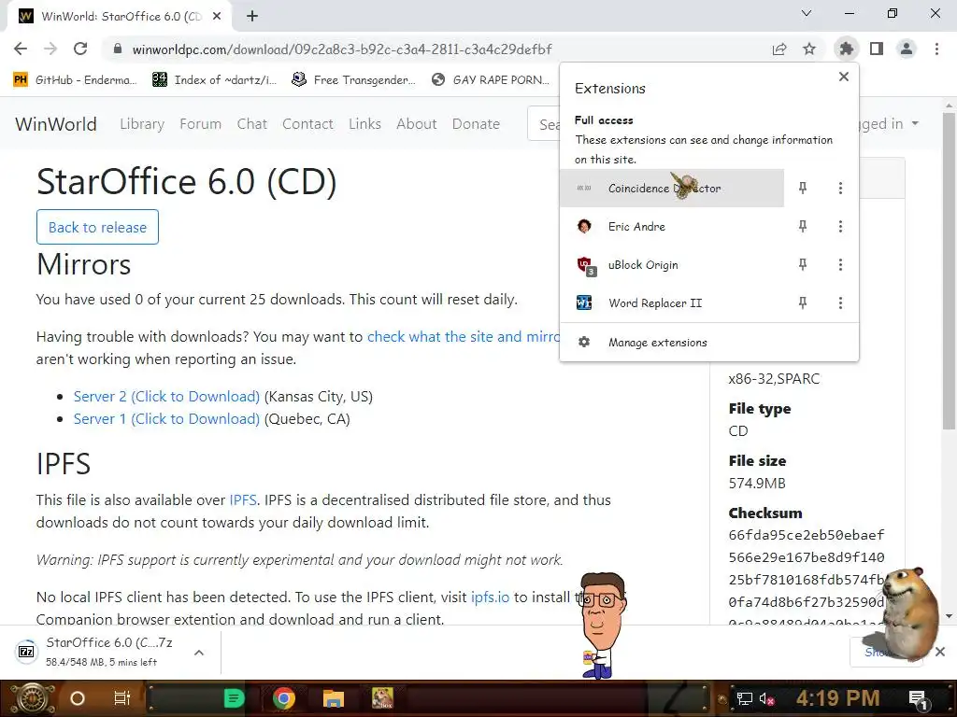Open the Chat nav link
Viewport: 957px width, 717px height.
click(252, 124)
